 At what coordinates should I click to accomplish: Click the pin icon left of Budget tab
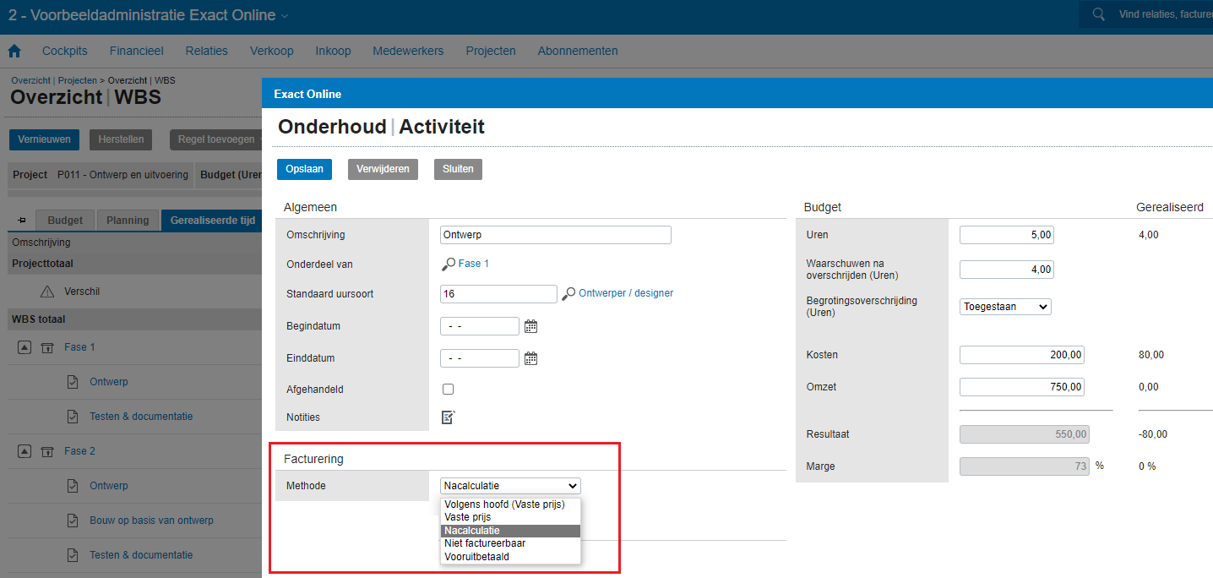[x=22, y=221]
